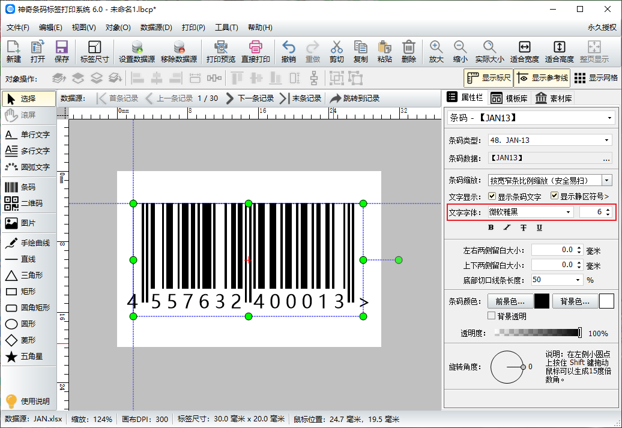Click the white background color swatch

pos(606,301)
